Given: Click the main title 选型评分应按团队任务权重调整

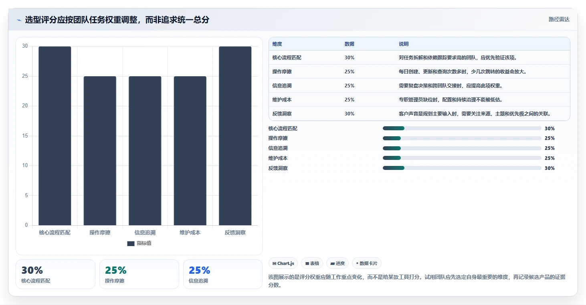Looking at the screenshot, I should point(117,20).
